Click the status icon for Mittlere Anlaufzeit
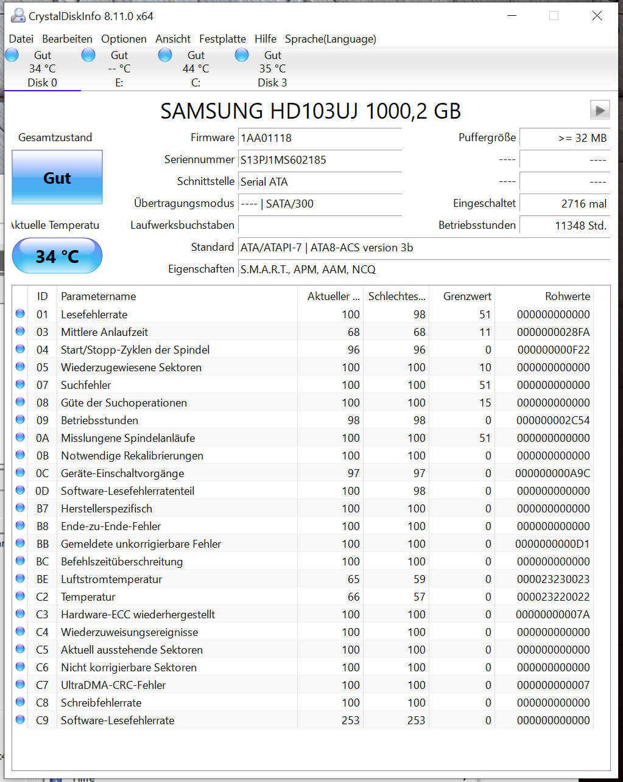Image resolution: width=623 pixels, height=782 pixels. point(20,332)
